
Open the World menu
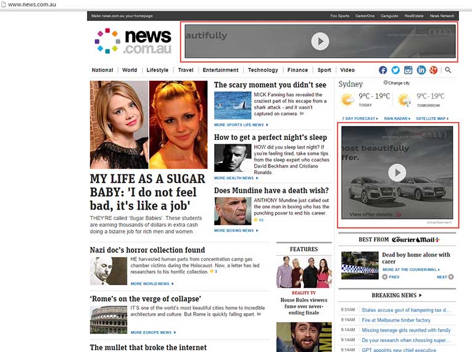point(130,70)
